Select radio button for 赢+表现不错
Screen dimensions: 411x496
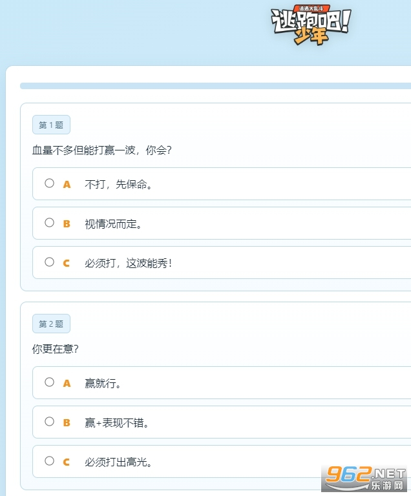pyautogui.click(x=50, y=422)
